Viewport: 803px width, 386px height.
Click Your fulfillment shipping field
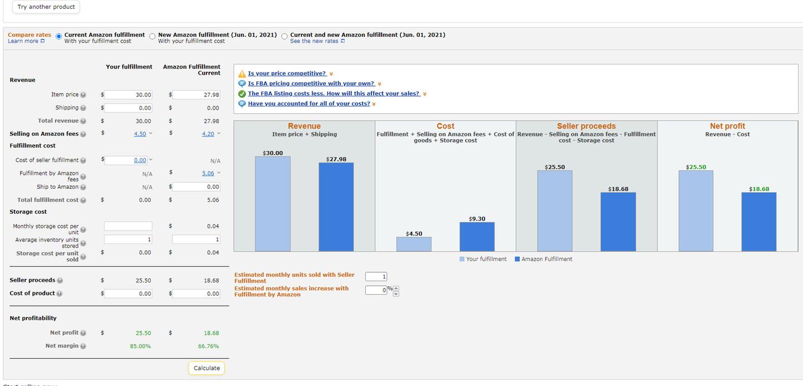coord(128,108)
